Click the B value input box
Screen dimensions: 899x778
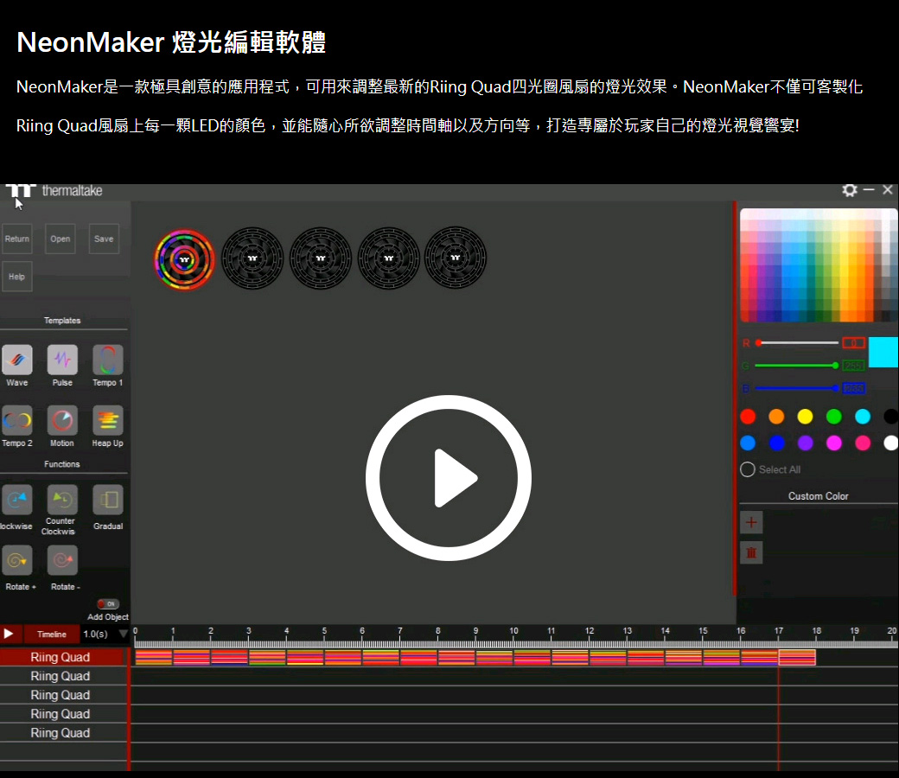(854, 388)
